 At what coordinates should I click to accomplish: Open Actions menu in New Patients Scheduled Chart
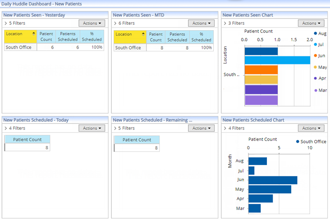pyautogui.click(x=311, y=128)
